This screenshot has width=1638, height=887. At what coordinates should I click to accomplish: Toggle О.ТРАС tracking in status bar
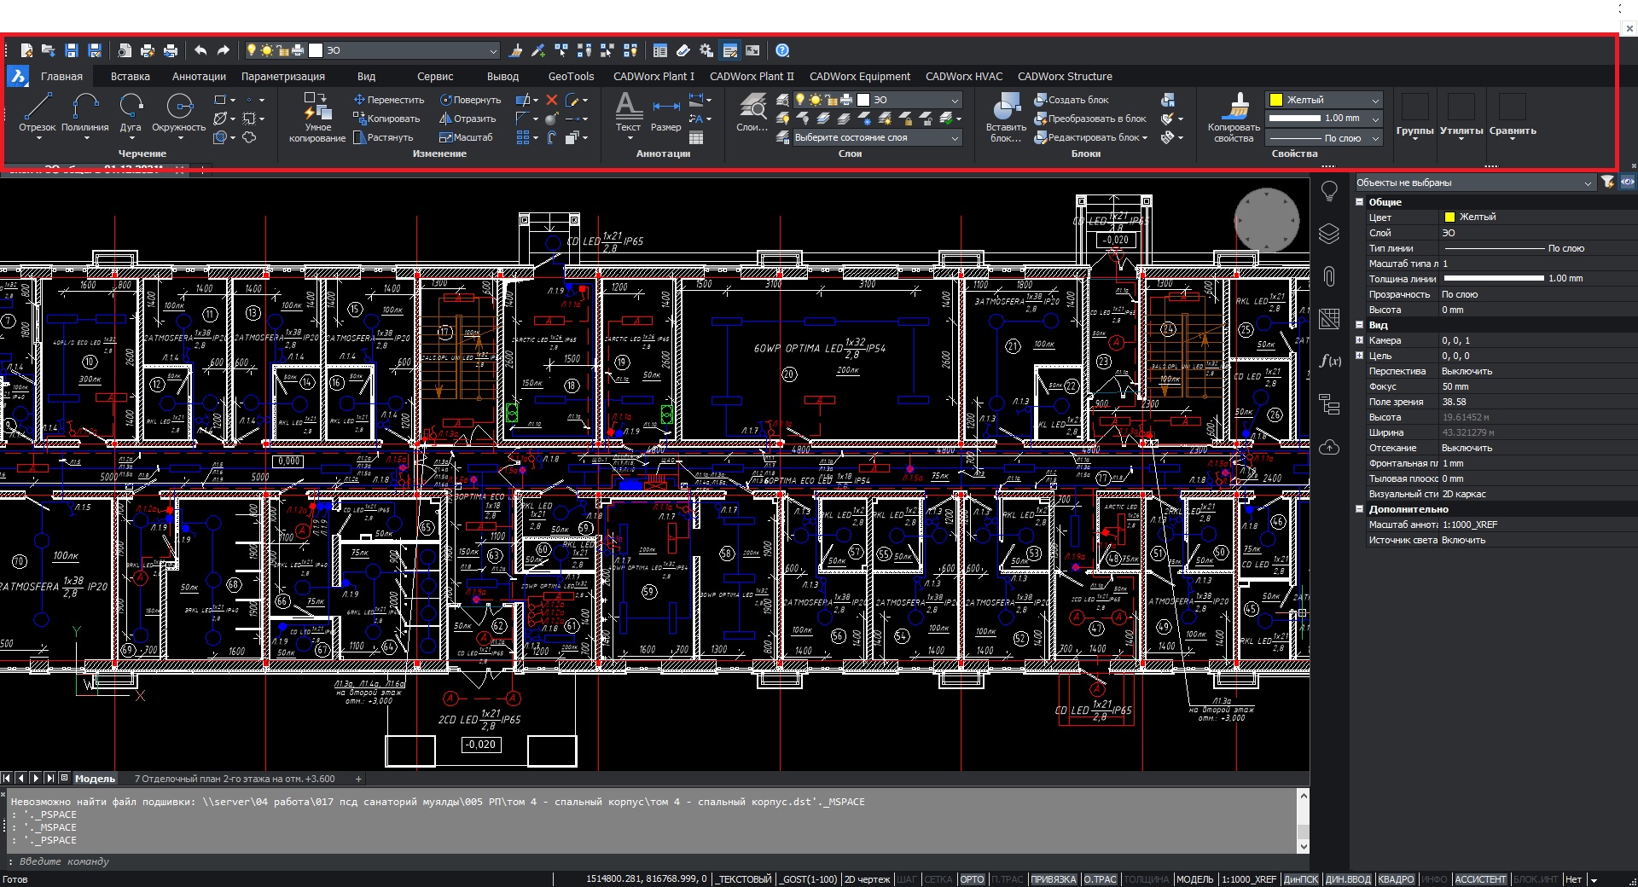click(1100, 879)
